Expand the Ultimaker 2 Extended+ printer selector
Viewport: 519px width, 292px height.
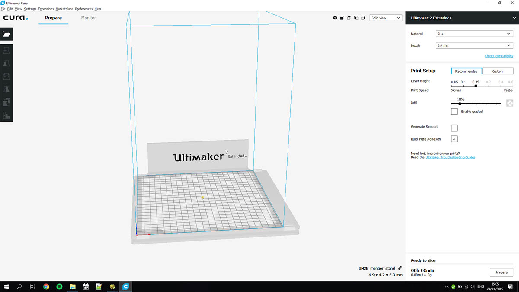click(x=462, y=18)
